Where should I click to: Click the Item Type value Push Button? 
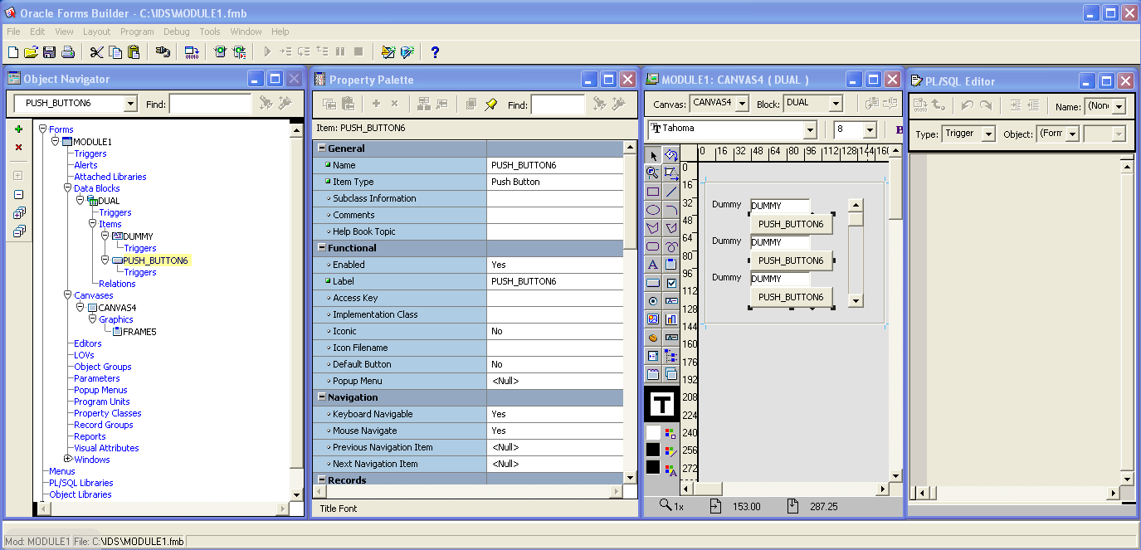(555, 182)
